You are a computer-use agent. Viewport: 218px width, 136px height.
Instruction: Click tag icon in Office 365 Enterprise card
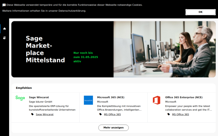(x=169, y=114)
